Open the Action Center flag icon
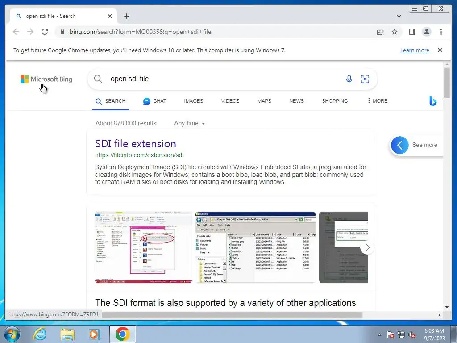This screenshot has height=343, width=457. tap(391, 335)
